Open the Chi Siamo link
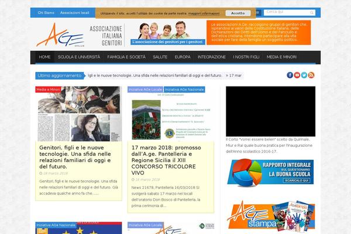351x234 pixels. (46, 13)
